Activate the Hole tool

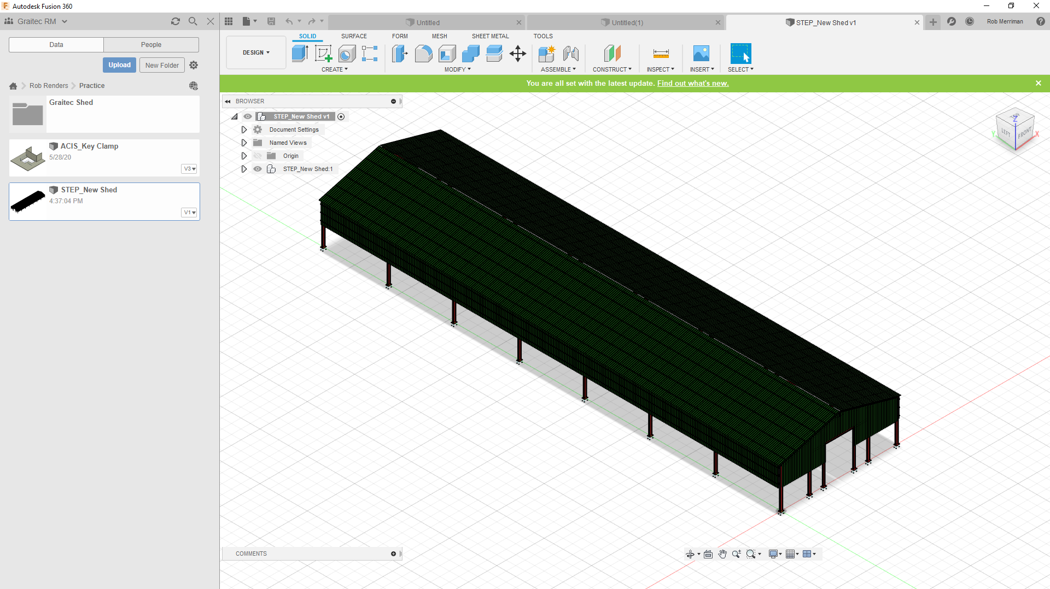click(347, 53)
